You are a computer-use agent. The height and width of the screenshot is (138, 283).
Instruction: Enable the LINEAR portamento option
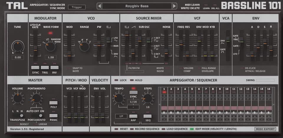(x=37, y=124)
